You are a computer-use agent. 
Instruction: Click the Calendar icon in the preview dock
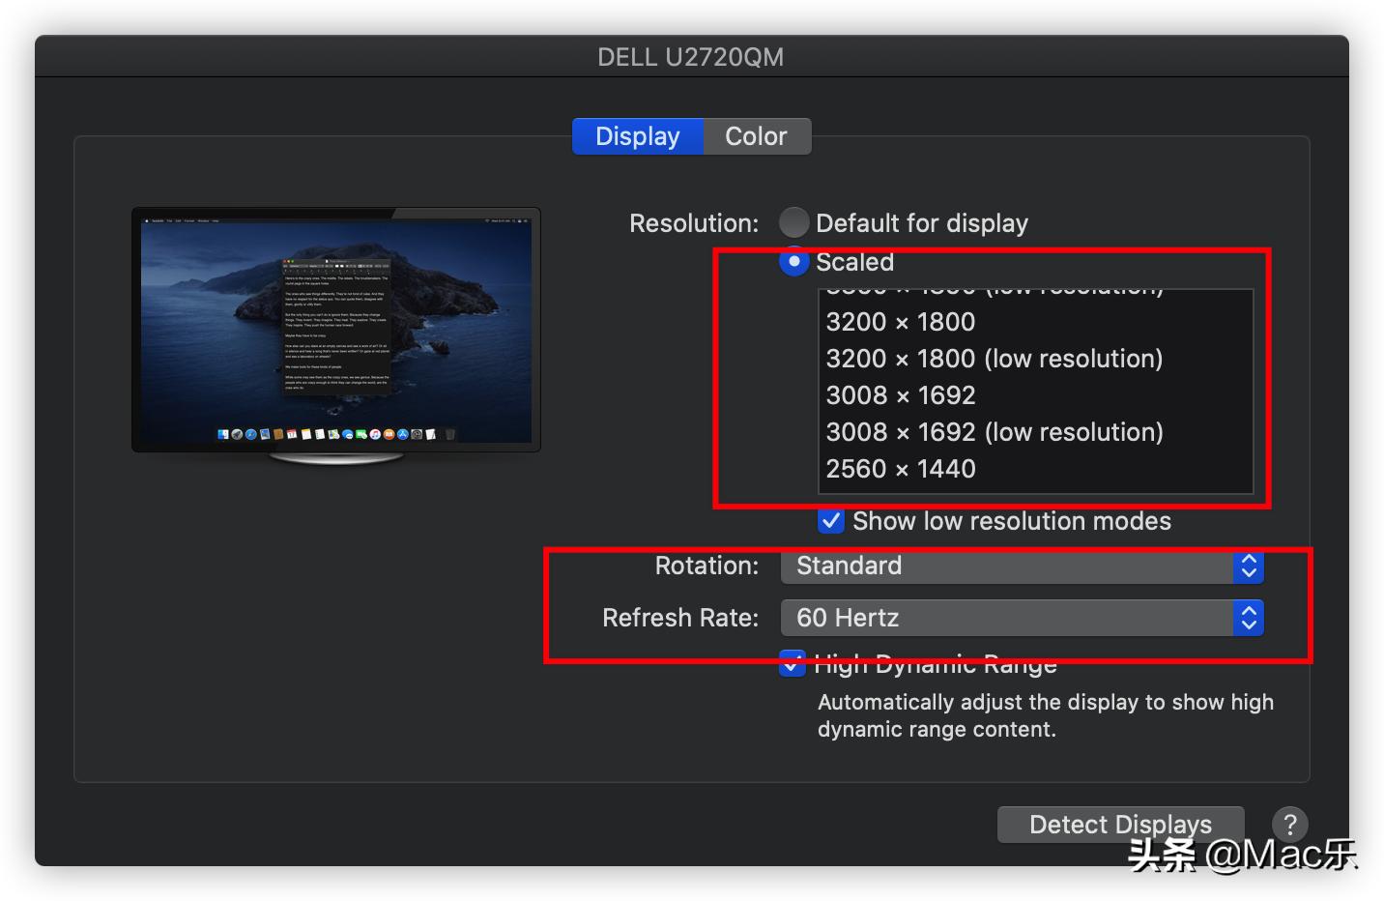coord(291,433)
